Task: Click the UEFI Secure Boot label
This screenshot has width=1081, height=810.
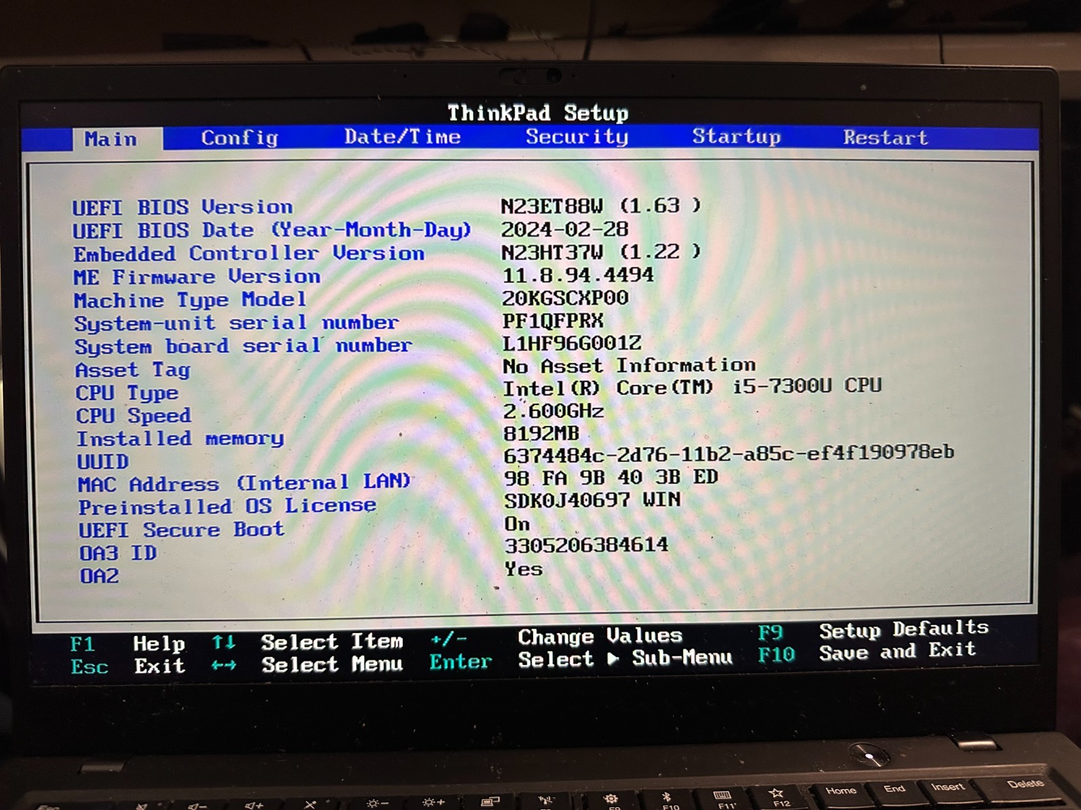Action: pos(181,530)
